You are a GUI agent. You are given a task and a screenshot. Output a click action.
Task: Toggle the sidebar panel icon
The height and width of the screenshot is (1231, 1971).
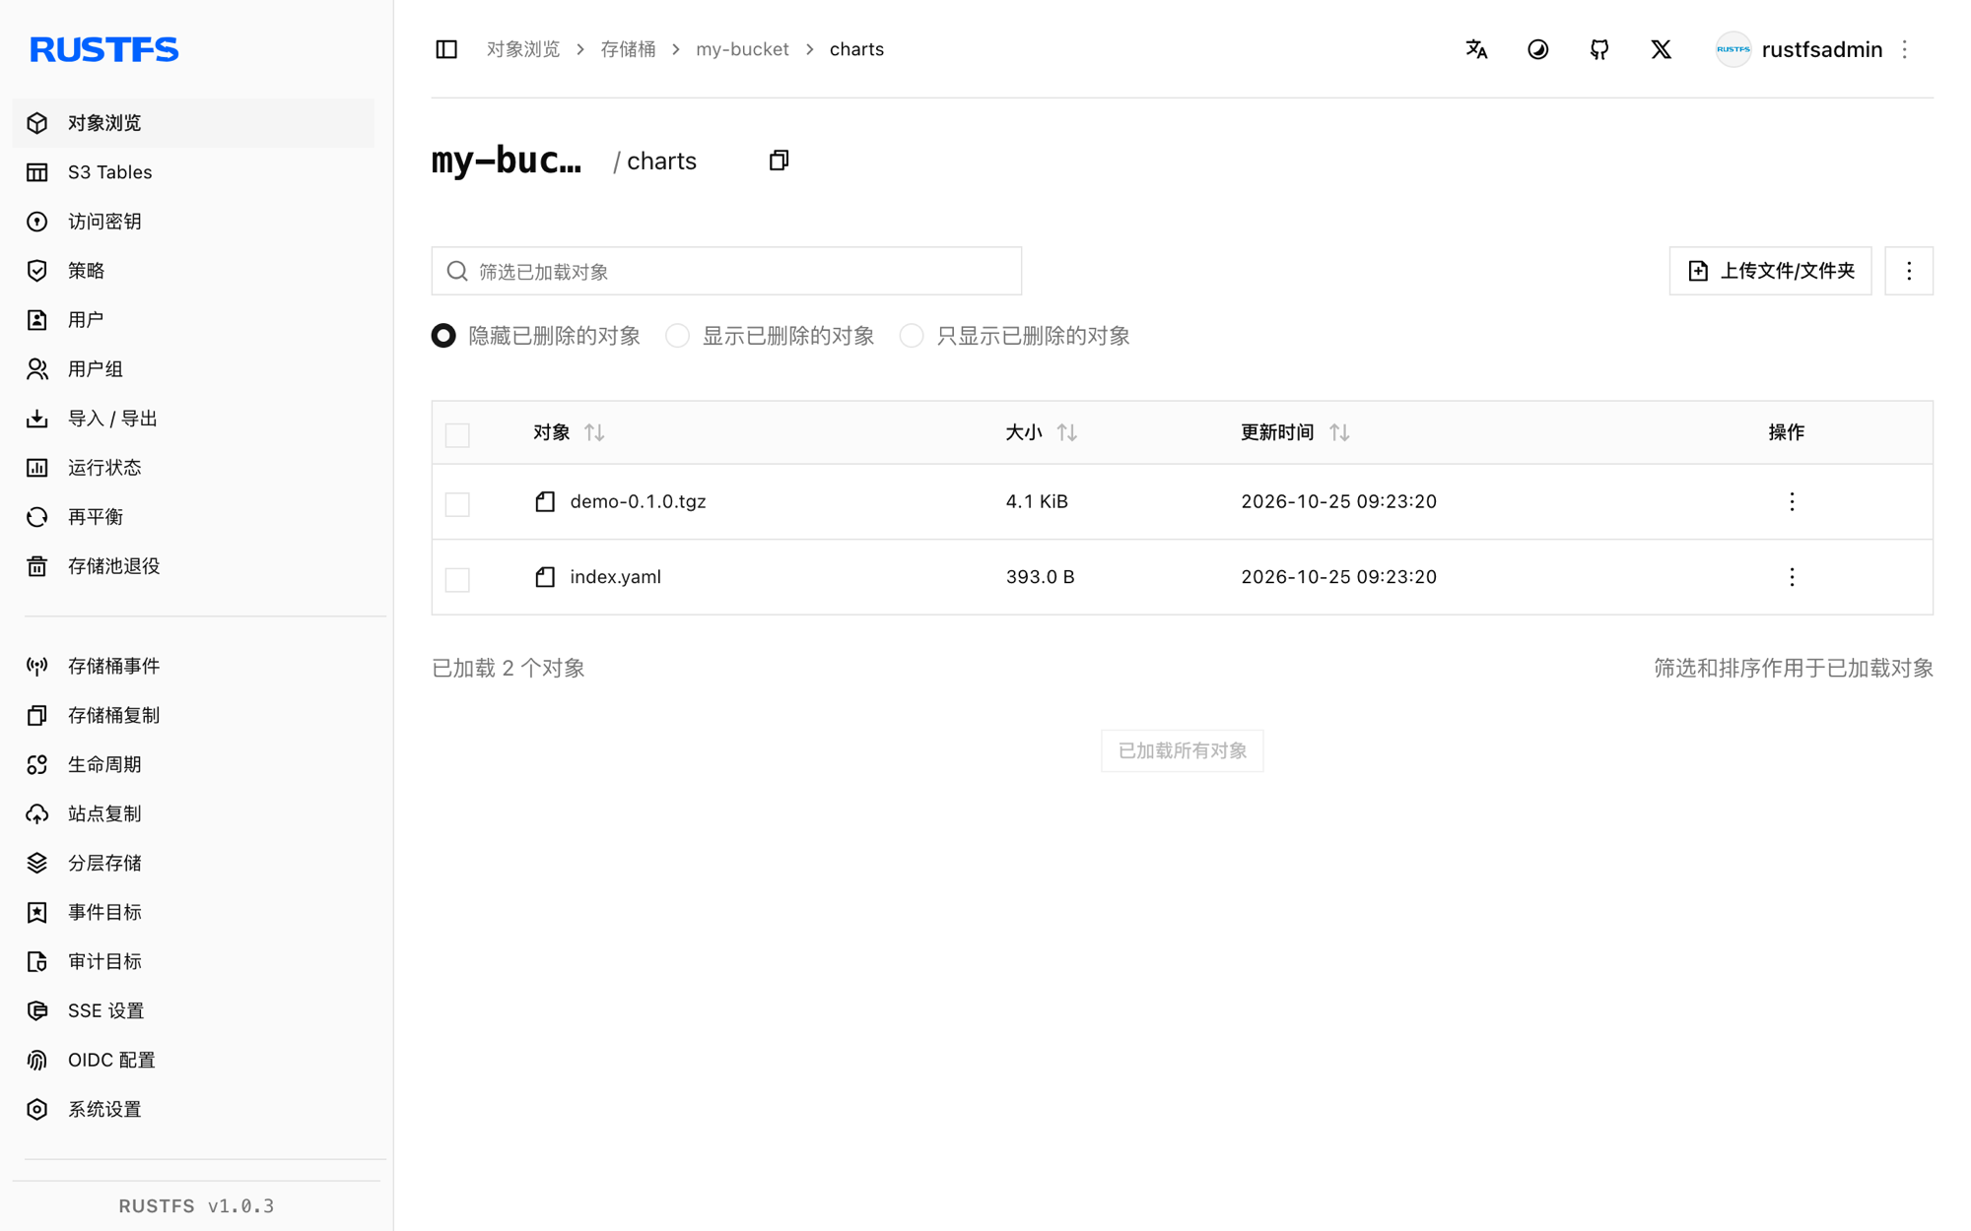point(446,49)
